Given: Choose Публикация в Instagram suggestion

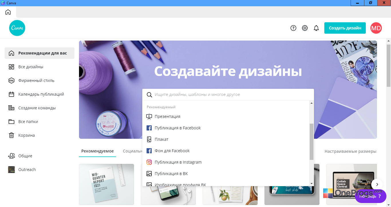Looking at the screenshot, I should point(226,162).
